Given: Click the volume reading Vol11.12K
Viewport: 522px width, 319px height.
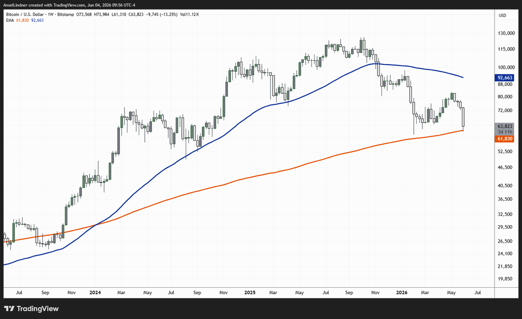Looking at the screenshot, I should (189, 14).
